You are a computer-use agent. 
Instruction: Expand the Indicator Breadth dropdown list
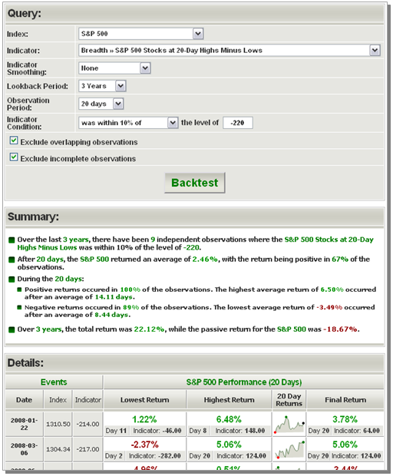pyautogui.click(x=230, y=51)
